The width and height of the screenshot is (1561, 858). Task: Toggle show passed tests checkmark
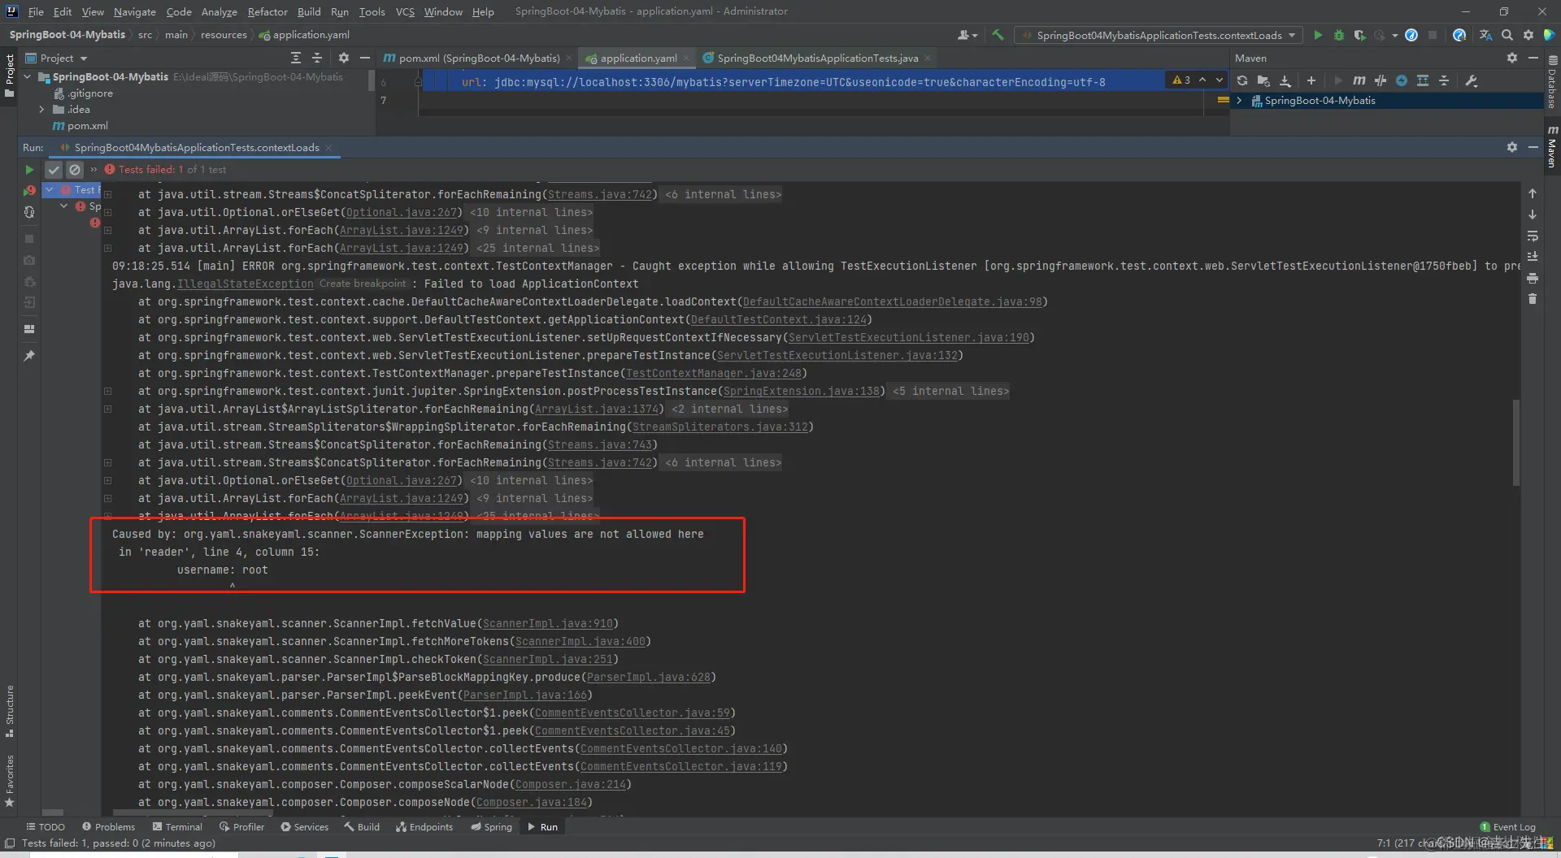(x=54, y=170)
